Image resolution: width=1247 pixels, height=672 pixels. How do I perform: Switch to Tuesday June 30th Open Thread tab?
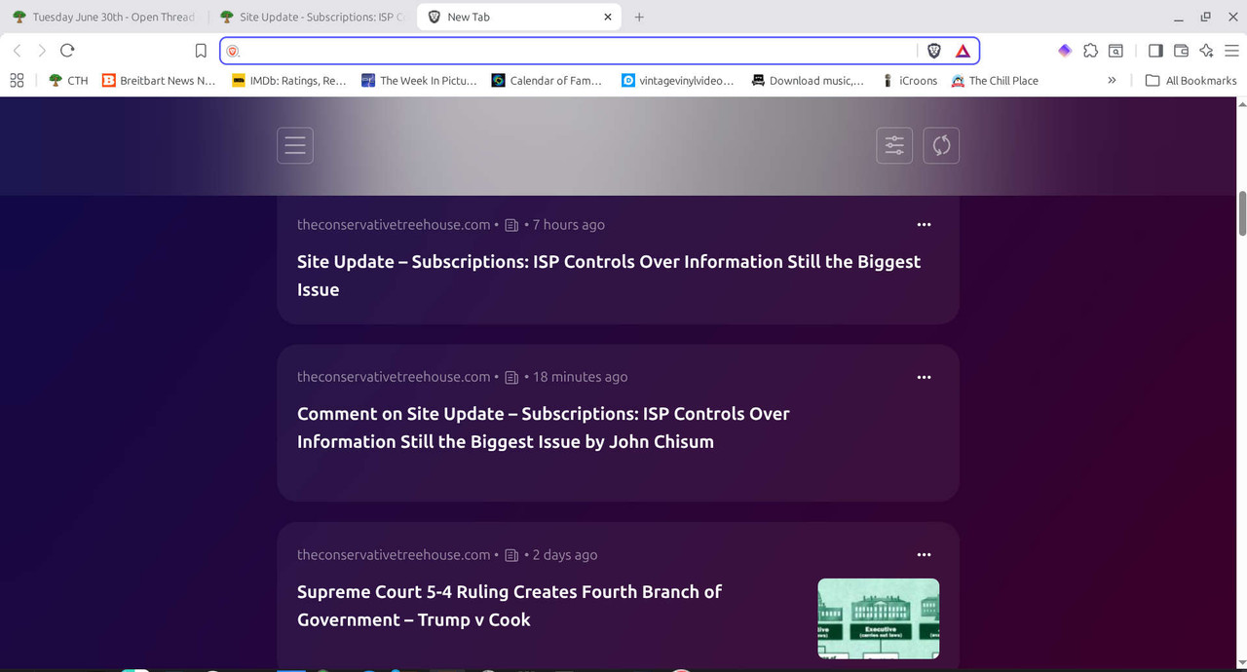(104, 17)
